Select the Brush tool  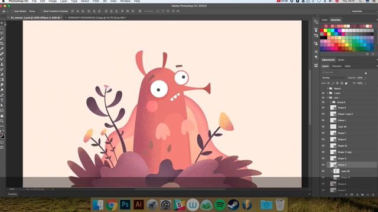[2, 59]
